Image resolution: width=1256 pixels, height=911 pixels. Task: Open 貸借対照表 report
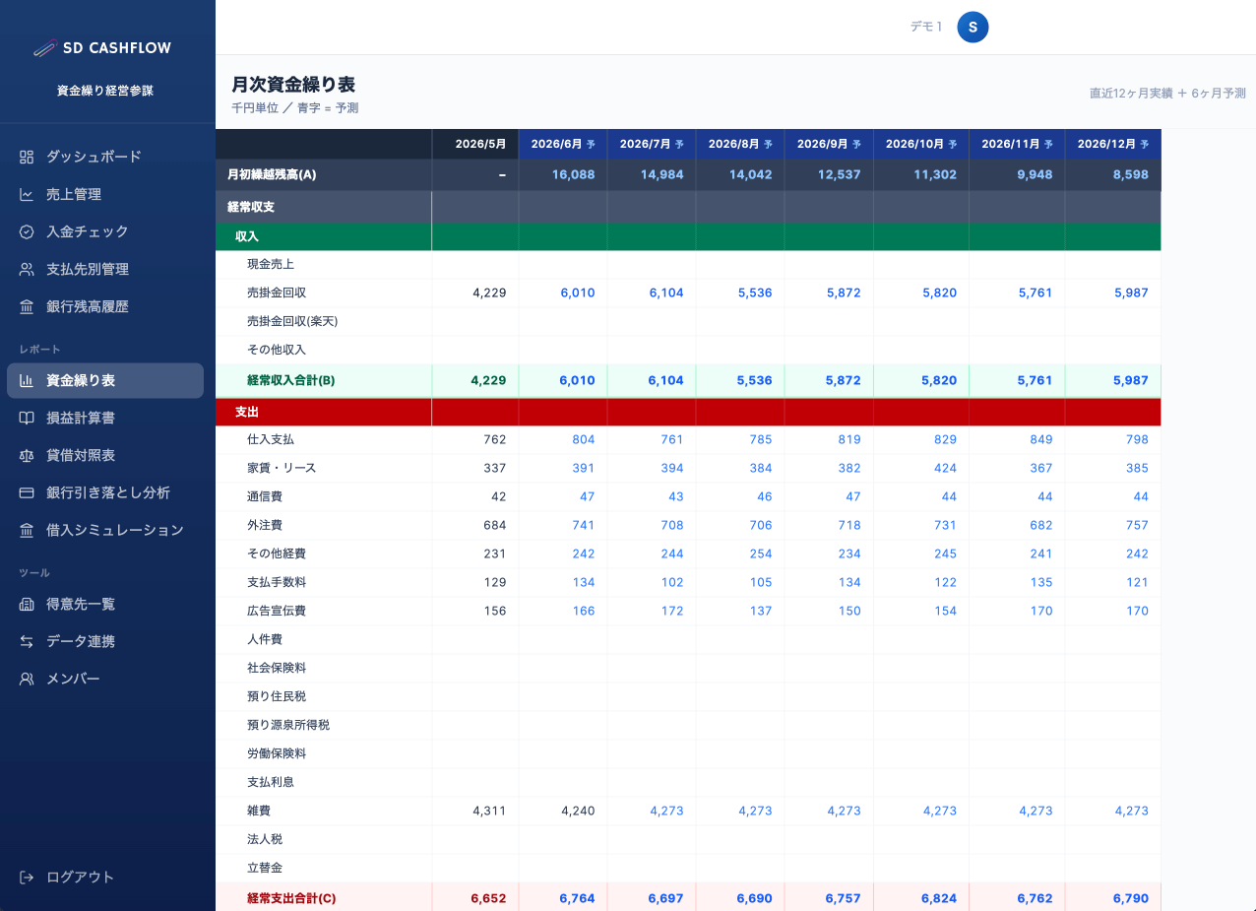[x=105, y=455]
